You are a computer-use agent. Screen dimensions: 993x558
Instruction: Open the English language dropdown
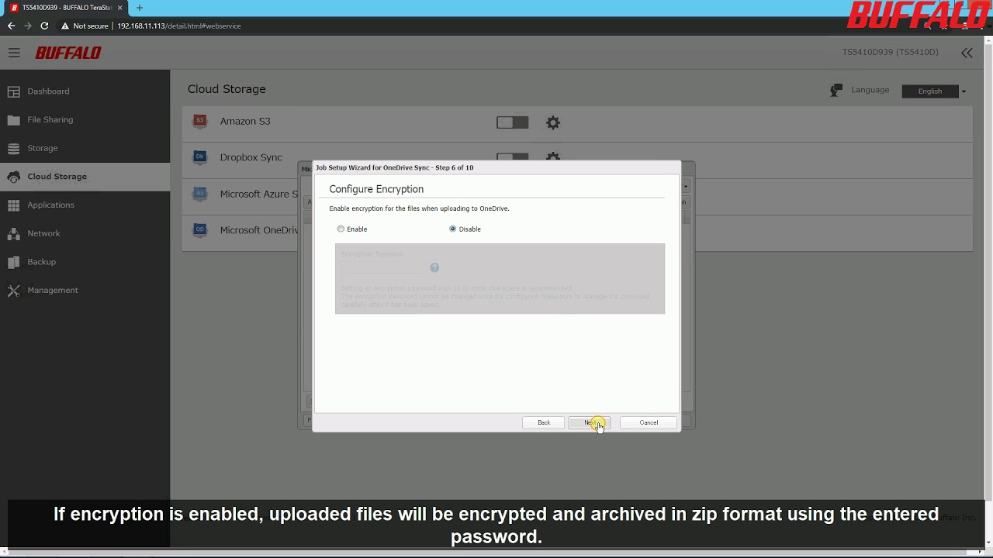934,91
